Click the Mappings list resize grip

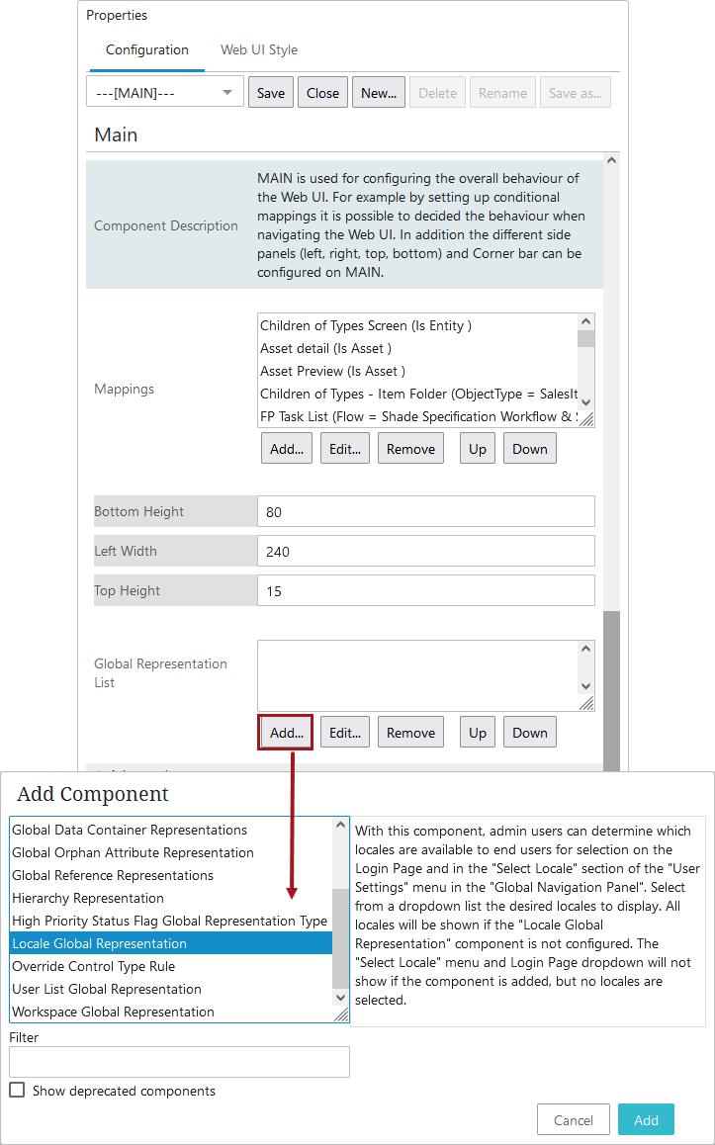click(586, 418)
